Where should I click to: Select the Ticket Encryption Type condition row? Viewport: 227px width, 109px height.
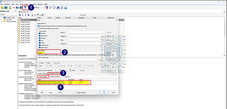(77, 82)
